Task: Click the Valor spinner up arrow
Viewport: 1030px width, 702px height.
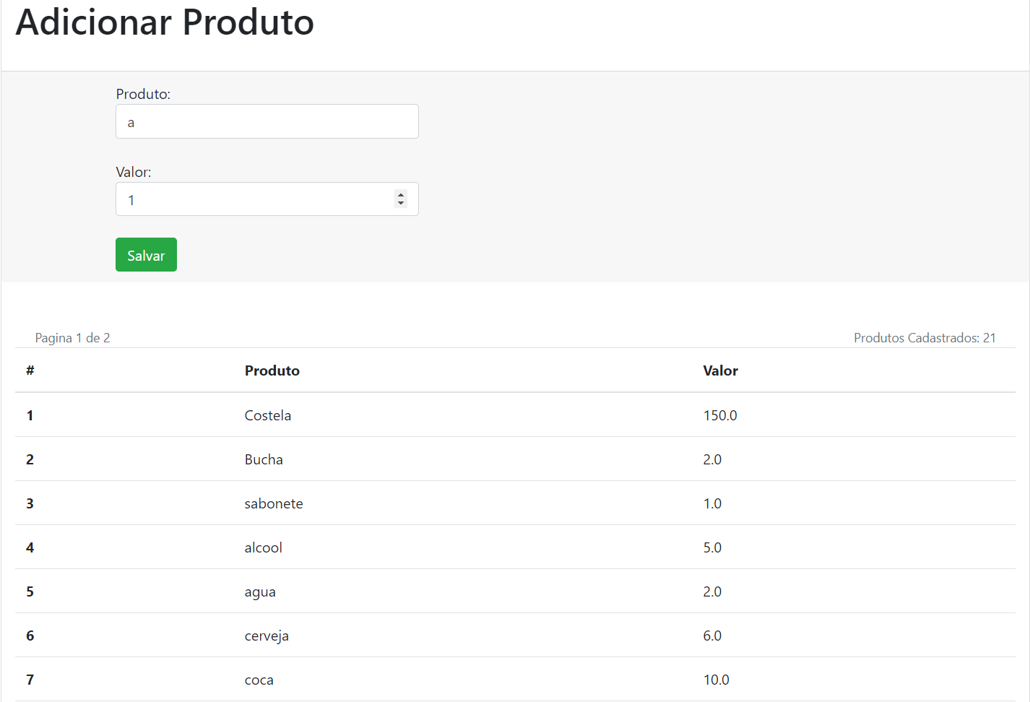Action: 401,194
